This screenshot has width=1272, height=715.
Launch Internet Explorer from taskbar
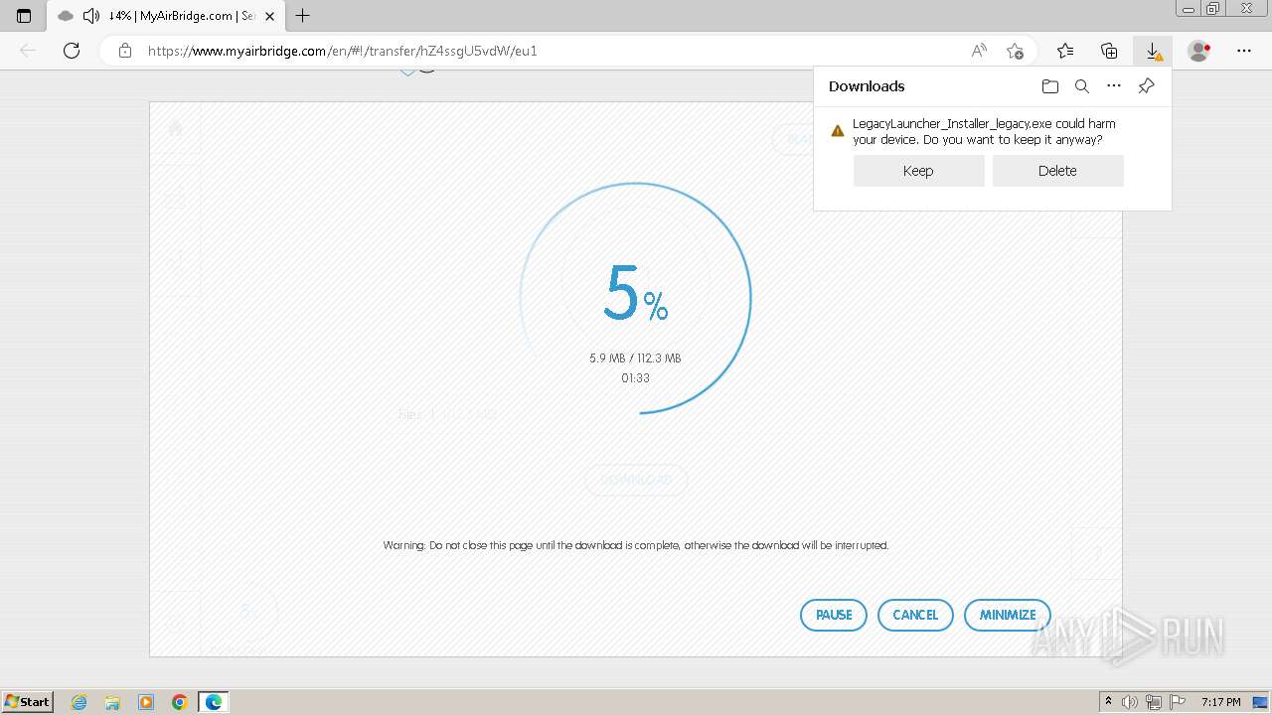[x=79, y=702]
